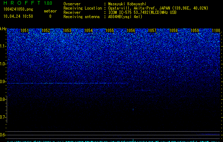Click the grey vertical range bar beside 0.7
Viewport: 223px width, 142px height.
pyautogui.click(x=7, y=109)
